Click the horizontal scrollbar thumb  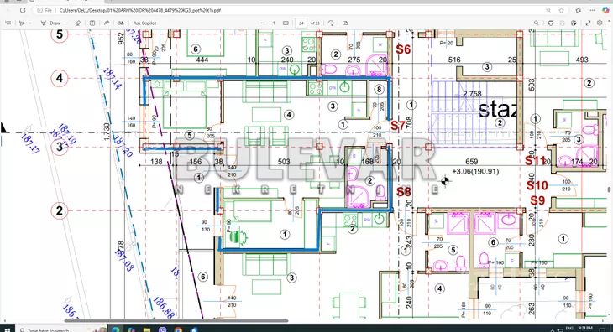tap(176, 321)
